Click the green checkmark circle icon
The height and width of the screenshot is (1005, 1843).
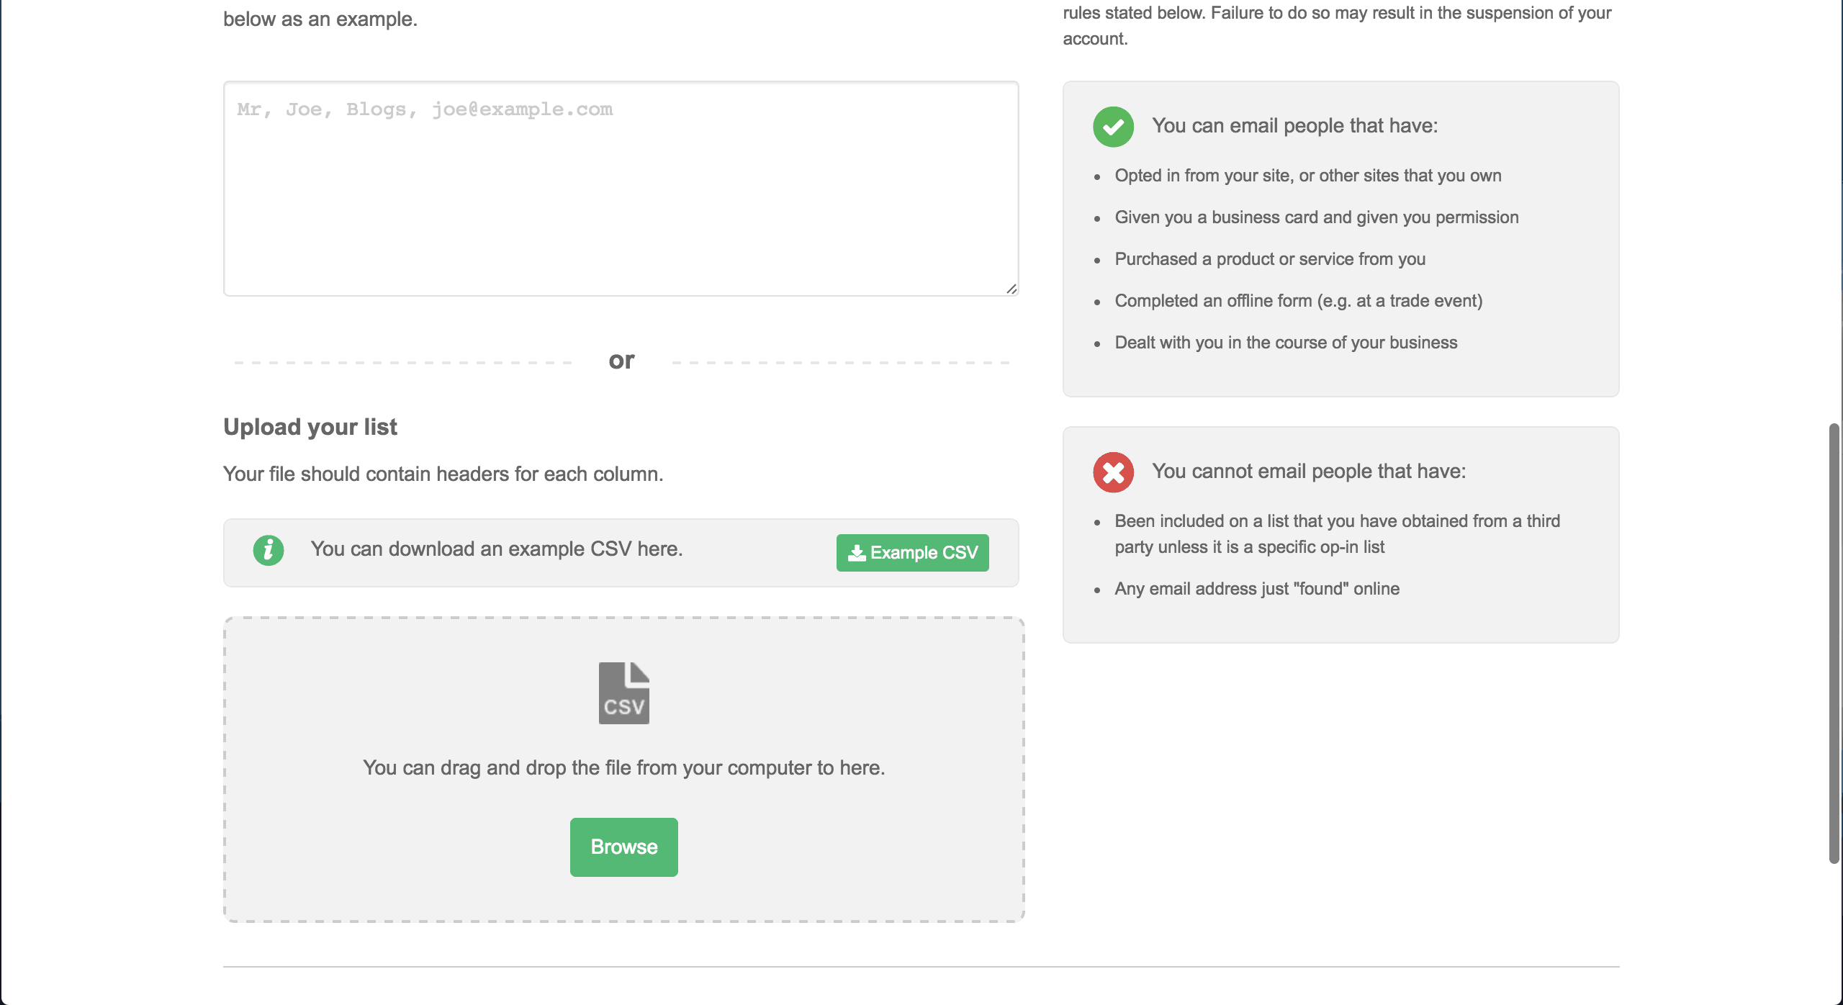(x=1113, y=127)
